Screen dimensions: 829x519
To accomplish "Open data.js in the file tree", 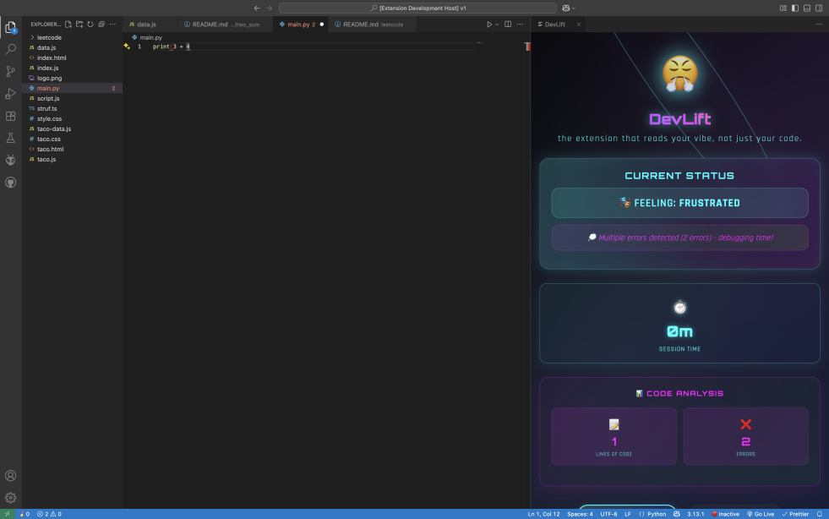I will 73,47.
